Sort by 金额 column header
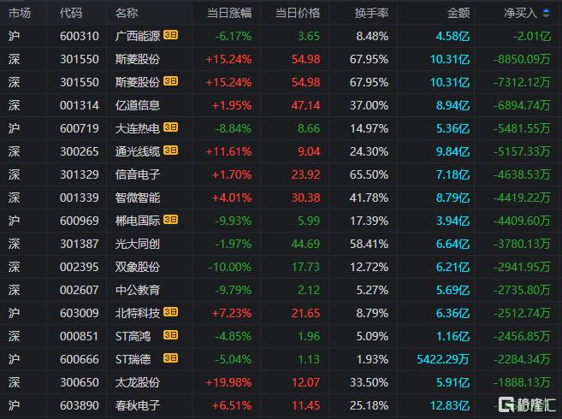Image resolution: width=562 pixels, height=419 pixels. [x=458, y=14]
